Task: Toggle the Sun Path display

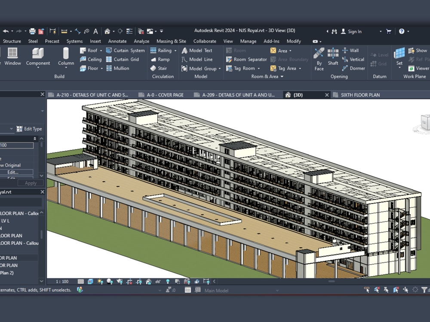Action: [99, 281]
